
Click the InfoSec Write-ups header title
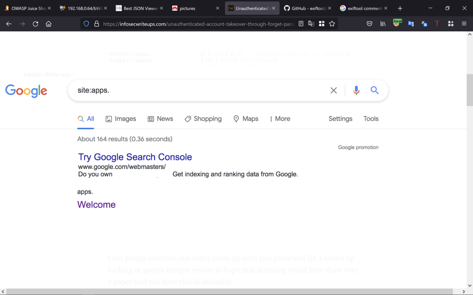(47, 74)
